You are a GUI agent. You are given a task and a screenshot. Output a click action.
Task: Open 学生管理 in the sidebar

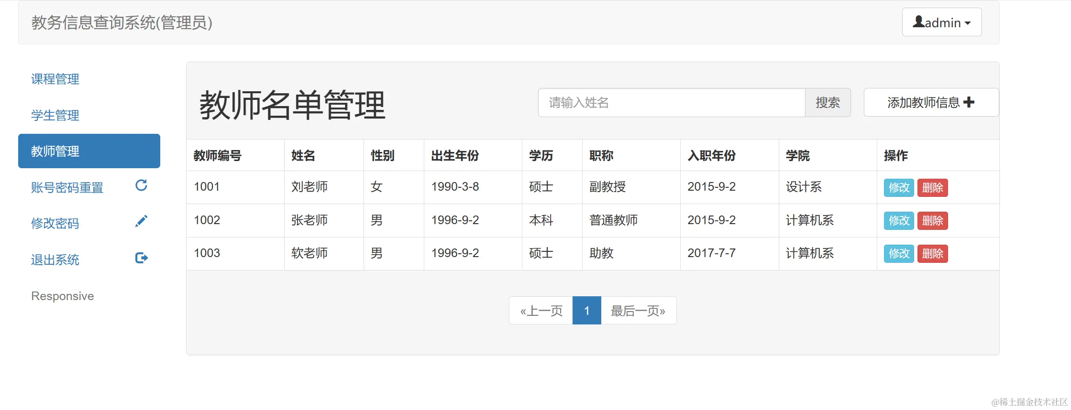click(x=89, y=115)
